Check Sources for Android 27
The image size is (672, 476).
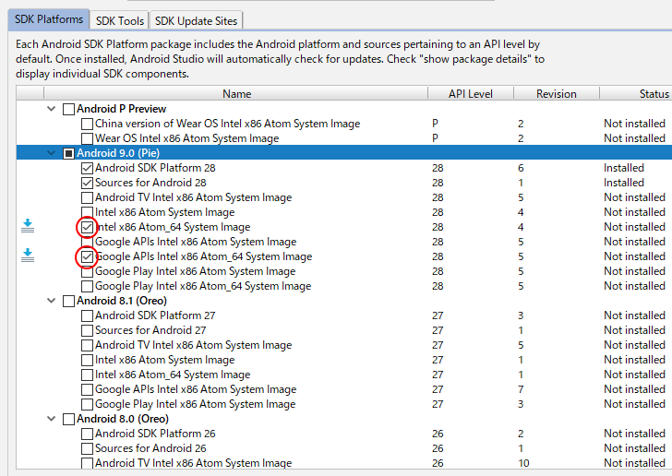click(x=87, y=330)
